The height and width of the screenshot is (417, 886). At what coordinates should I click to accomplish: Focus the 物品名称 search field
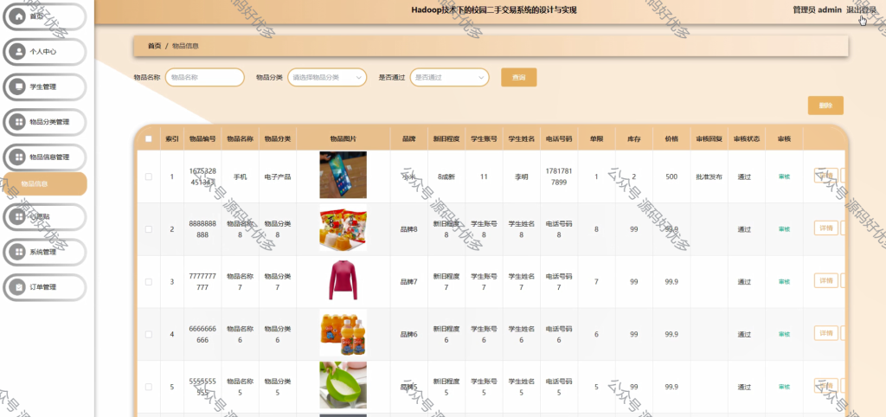204,77
